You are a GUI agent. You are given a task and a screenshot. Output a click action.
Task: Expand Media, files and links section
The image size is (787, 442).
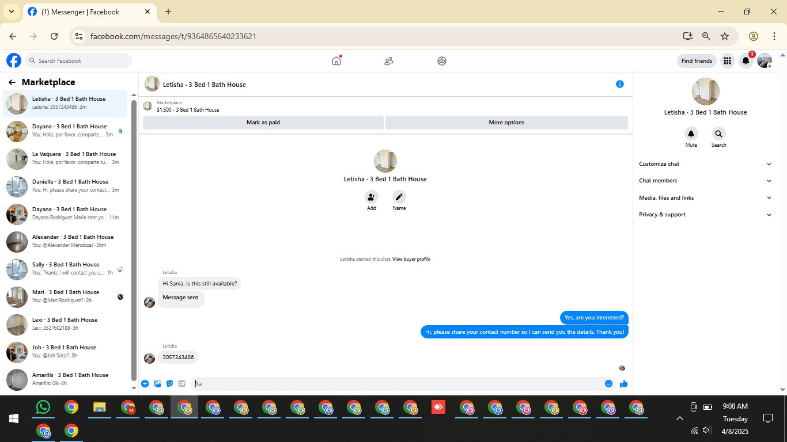pos(705,197)
